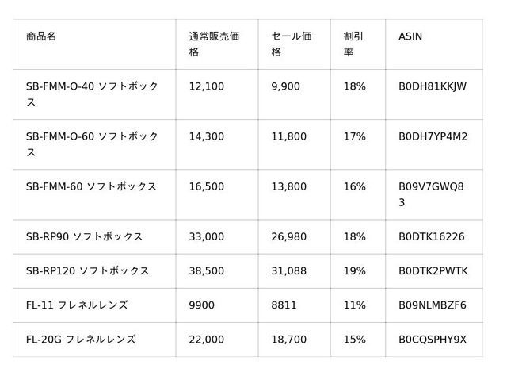Click the セール価格 column header
The width and height of the screenshot is (507, 376).
pyautogui.click(x=291, y=44)
